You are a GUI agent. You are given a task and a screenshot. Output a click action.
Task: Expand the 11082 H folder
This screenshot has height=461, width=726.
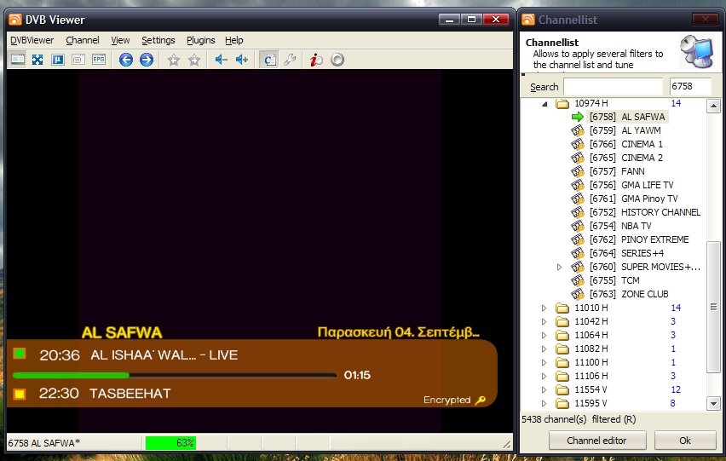tap(544, 349)
